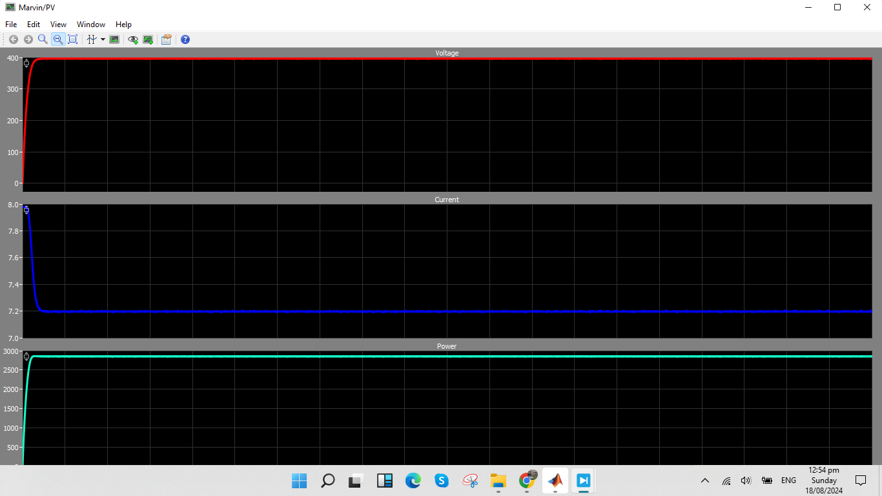Screen dimensions: 882x496
Task: Open Google Chrome from the taskbar
Action: pos(528,480)
